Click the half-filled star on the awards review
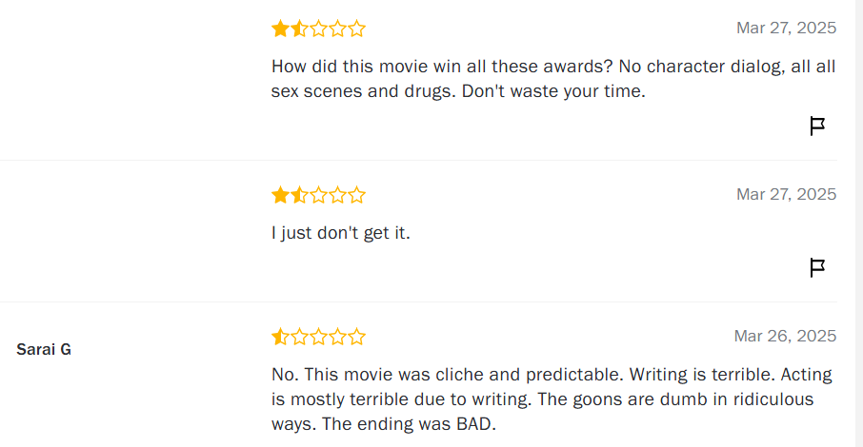The image size is (863, 447). [x=299, y=29]
